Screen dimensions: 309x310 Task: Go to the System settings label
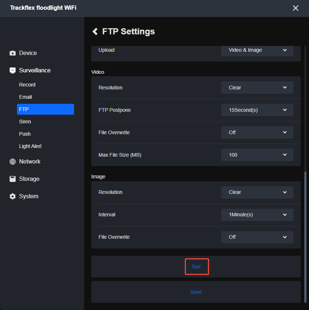click(29, 196)
